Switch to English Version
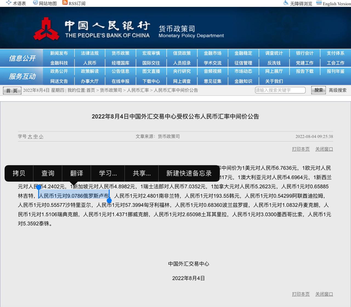This screenshot has width=351, height=307. pyautogui.click(x=337, y=4)
